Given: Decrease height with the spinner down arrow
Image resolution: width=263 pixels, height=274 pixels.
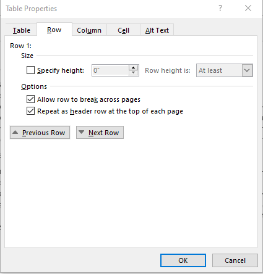Looking at the screenshot, I should (x=134, y=73).
